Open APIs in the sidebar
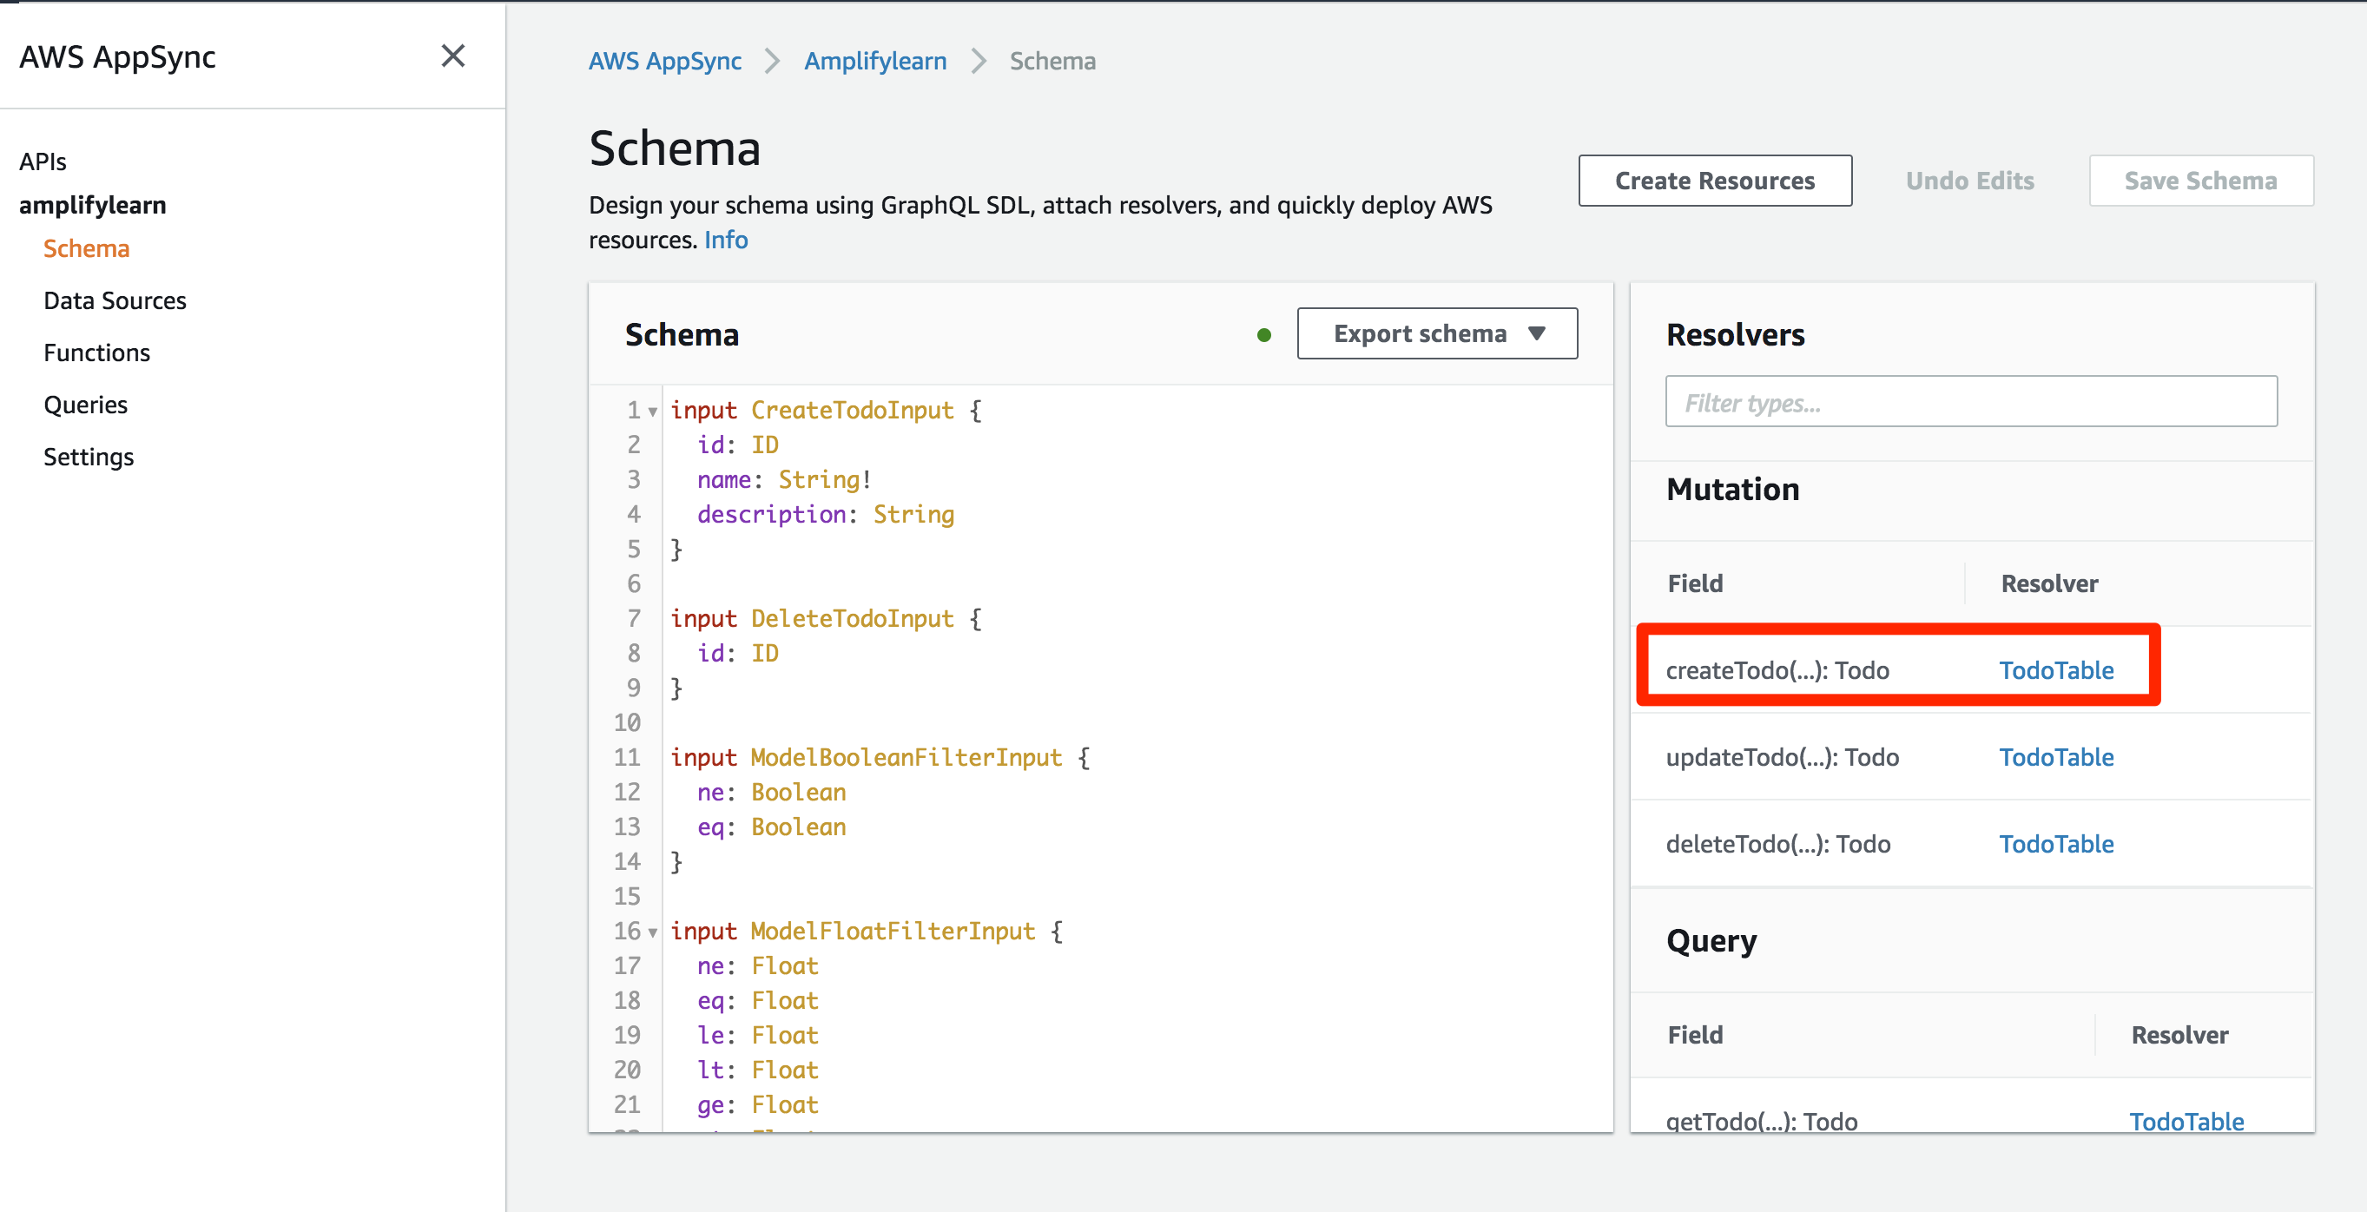Viewport: 2367px width, 1212px height. tap(43, 161)
